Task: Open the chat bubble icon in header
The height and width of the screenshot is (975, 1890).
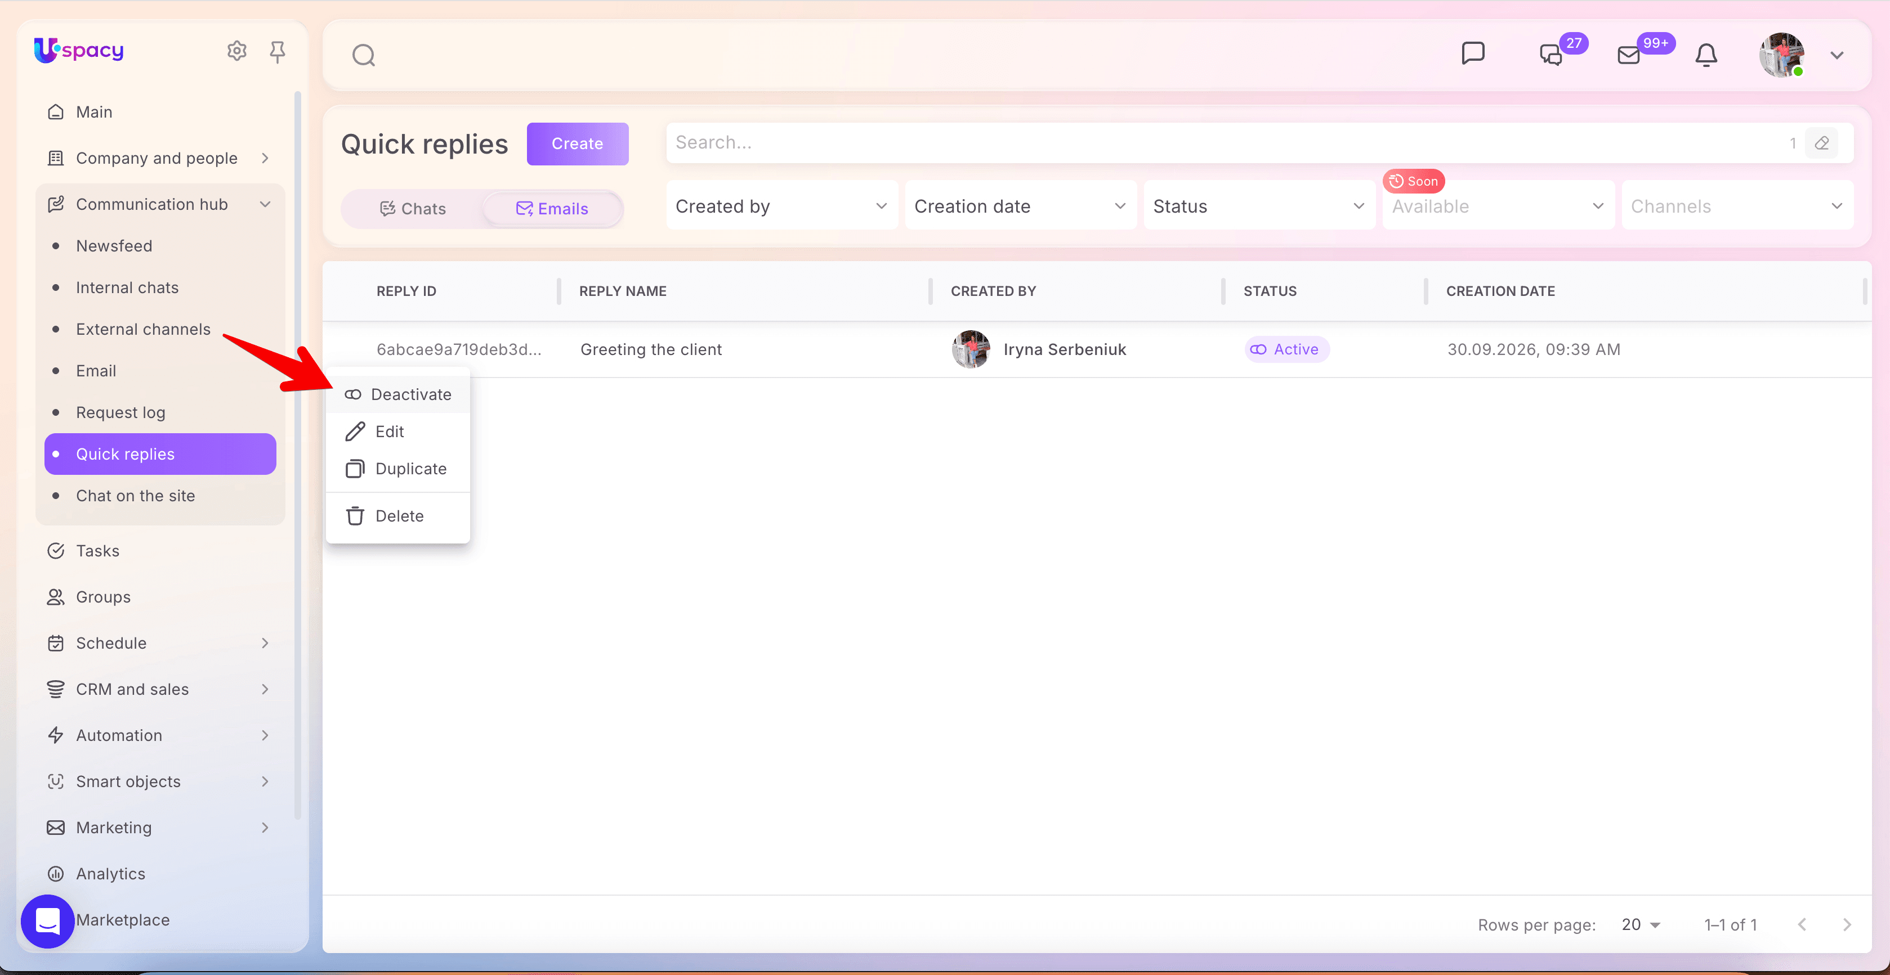Action: pyautogui.click(x=1472, y=53)
